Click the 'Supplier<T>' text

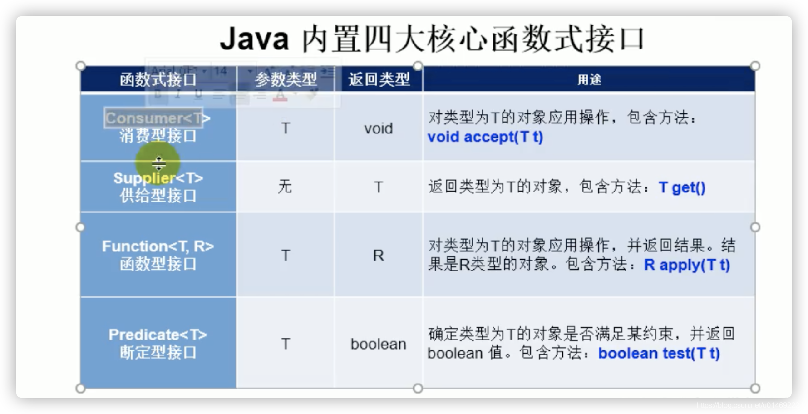click(x=158, y=178)
